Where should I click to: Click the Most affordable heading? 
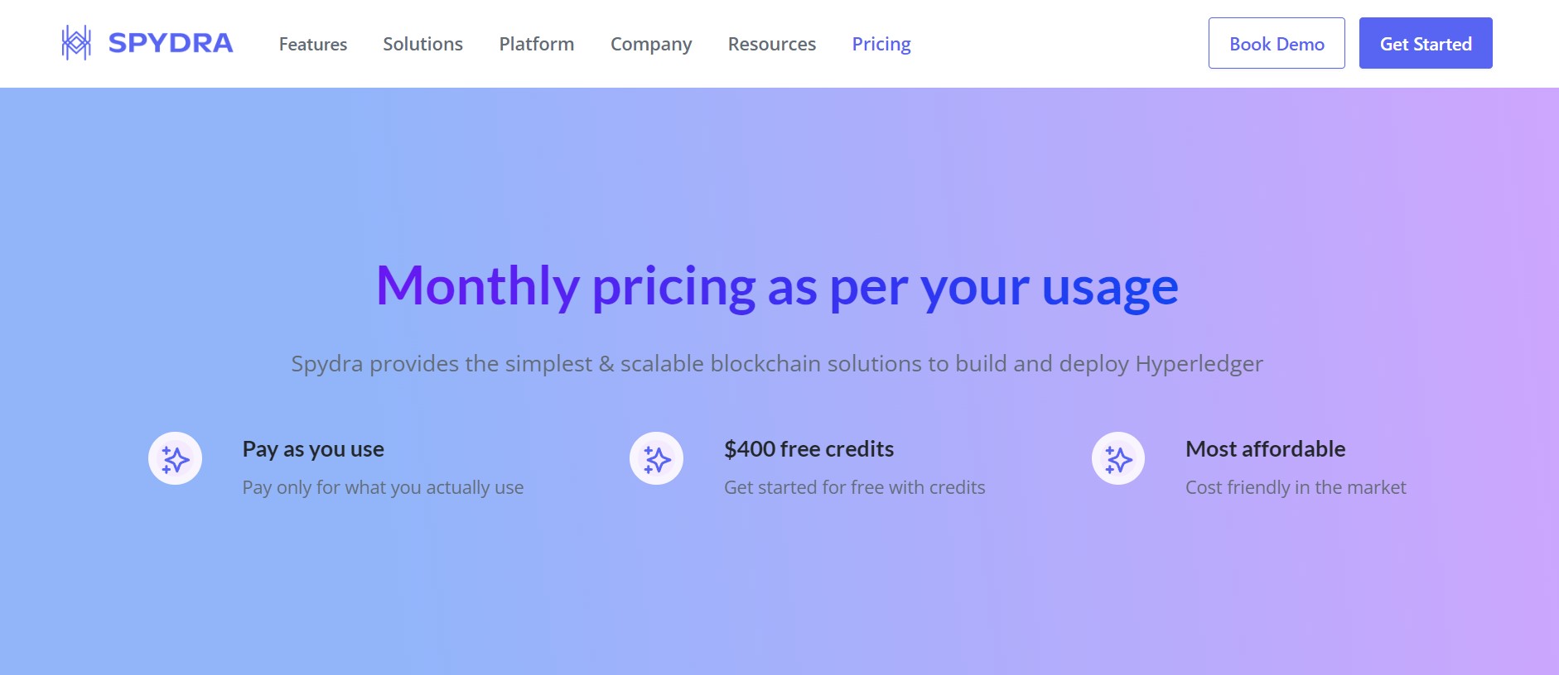1265,449
